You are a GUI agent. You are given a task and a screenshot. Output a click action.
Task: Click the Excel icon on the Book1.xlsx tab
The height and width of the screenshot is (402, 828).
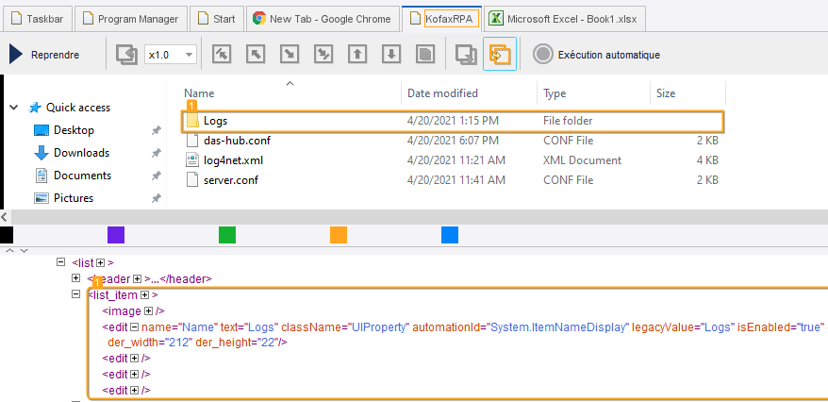(495, 18)
